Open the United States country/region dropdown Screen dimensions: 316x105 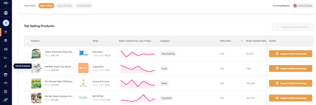click(303, 6)
